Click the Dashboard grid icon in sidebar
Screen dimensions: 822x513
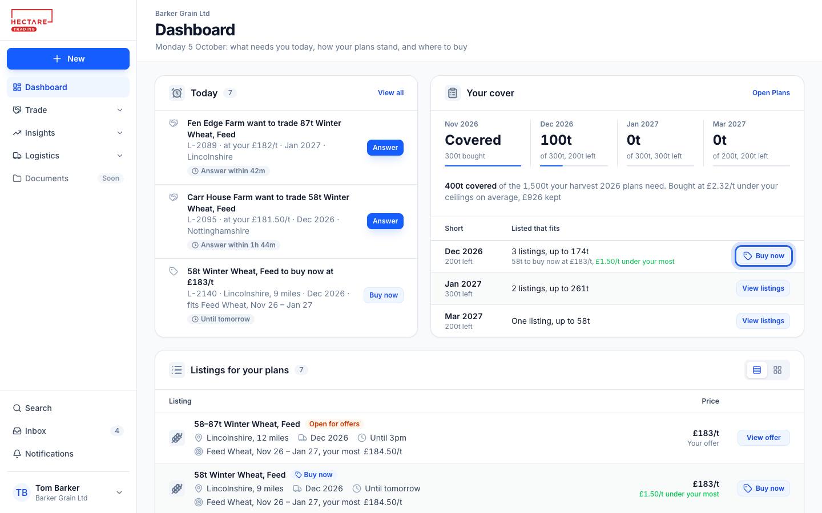click(x=17, y=87)
